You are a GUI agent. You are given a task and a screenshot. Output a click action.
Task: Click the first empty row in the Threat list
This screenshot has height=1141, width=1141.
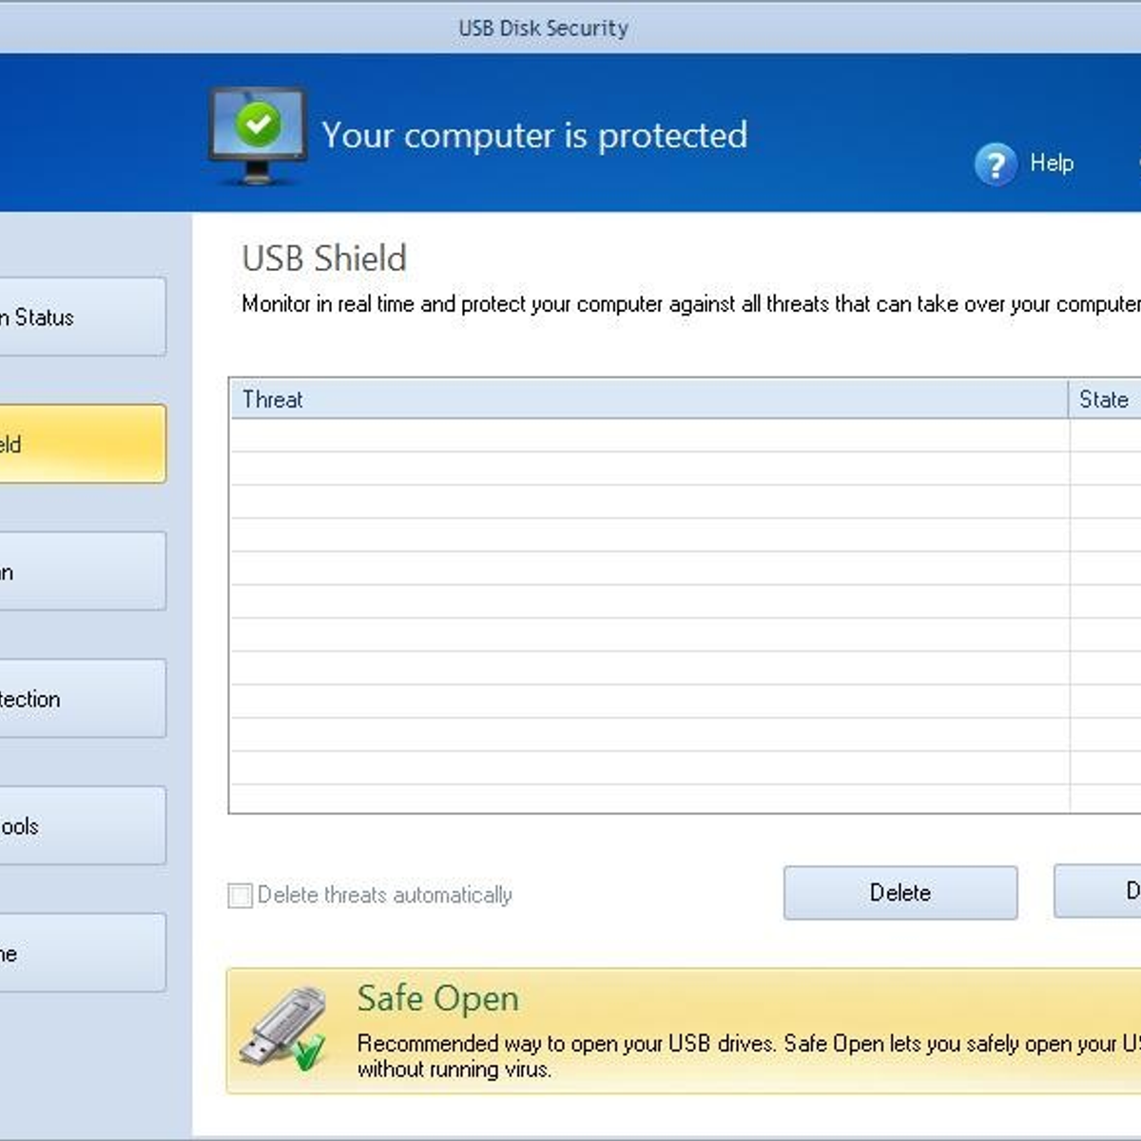pyautogui.click(x=649, y=435)
